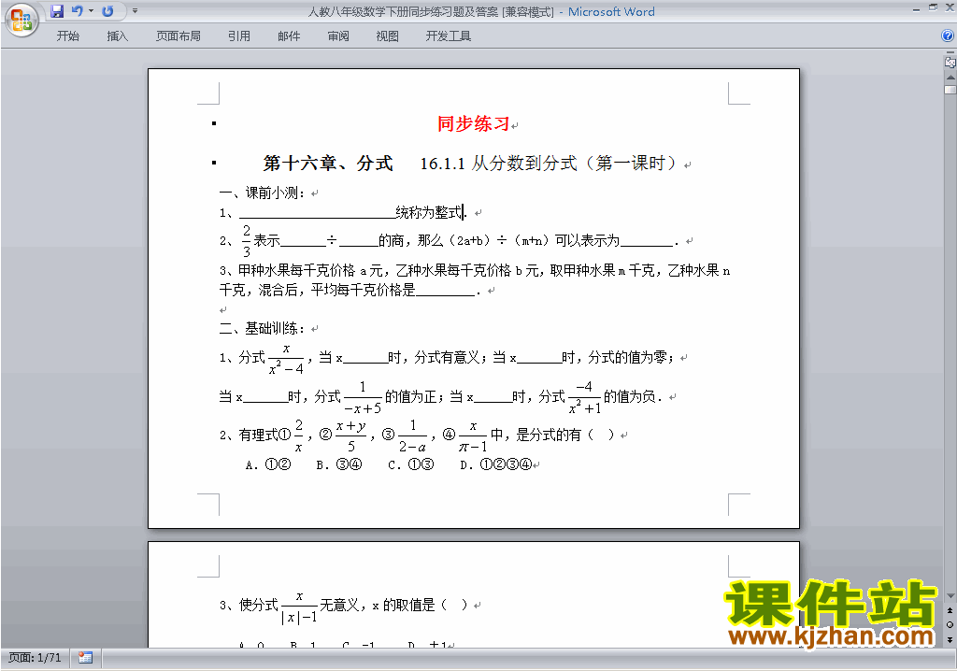Click the text 是分式的有

pyautogui.click(x=549, y=435)
